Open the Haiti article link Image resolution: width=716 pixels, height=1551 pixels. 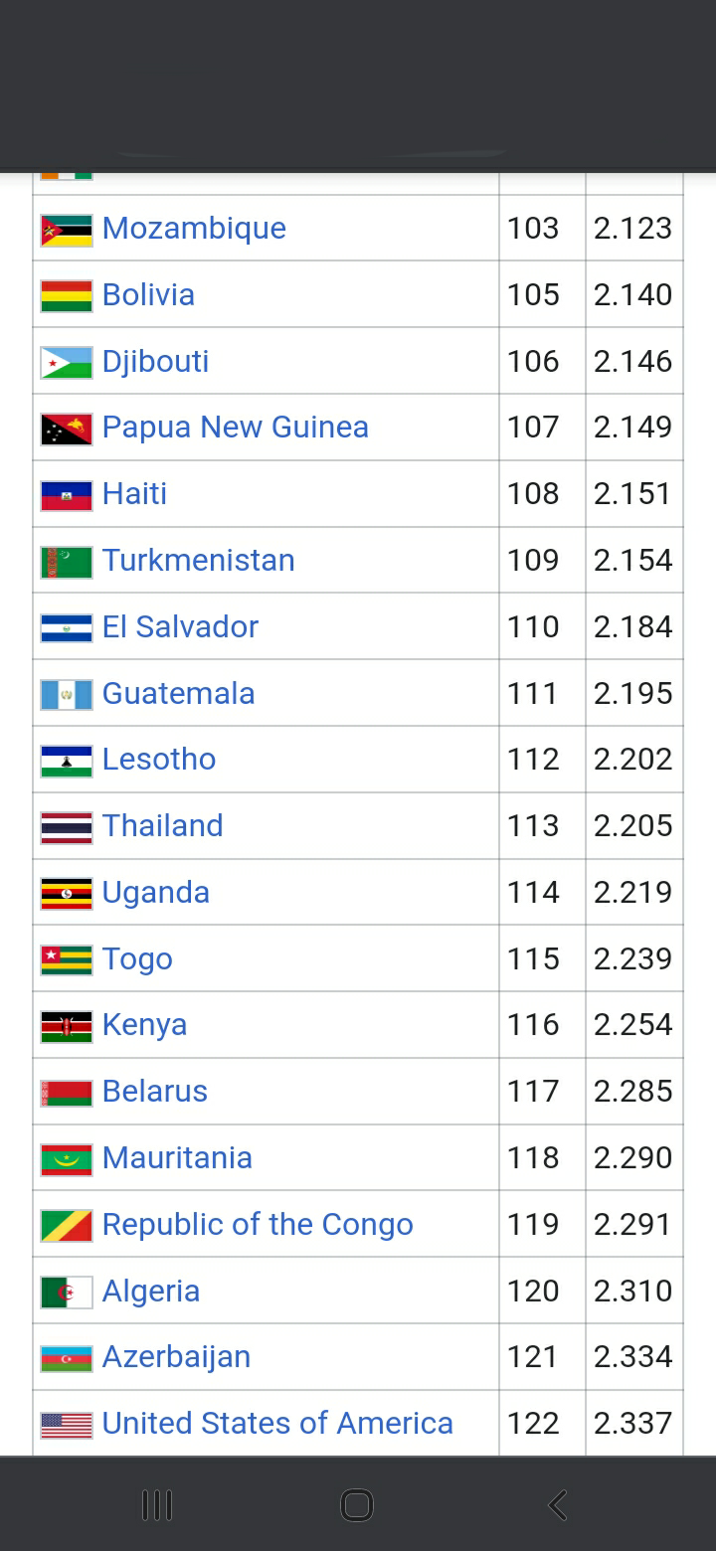[x=134, y=494]
